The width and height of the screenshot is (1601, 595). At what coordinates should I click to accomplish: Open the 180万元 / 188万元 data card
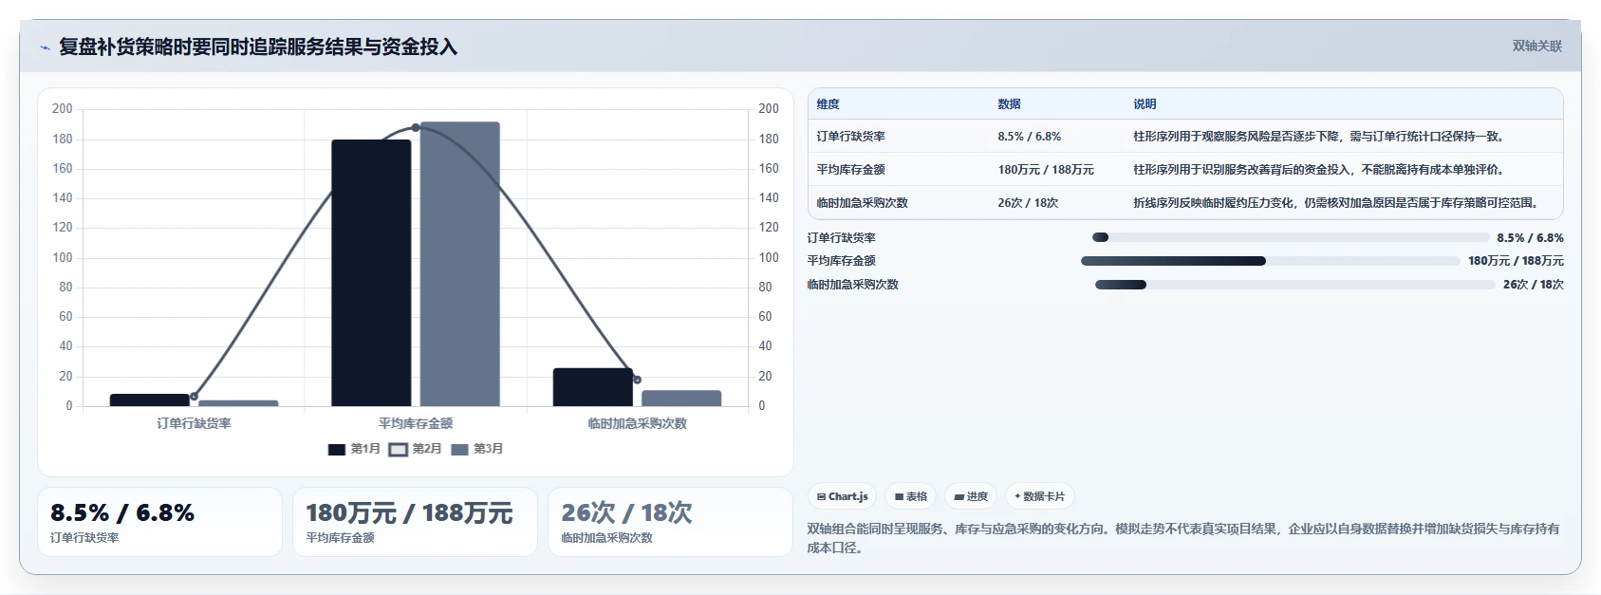click(415, 522)
